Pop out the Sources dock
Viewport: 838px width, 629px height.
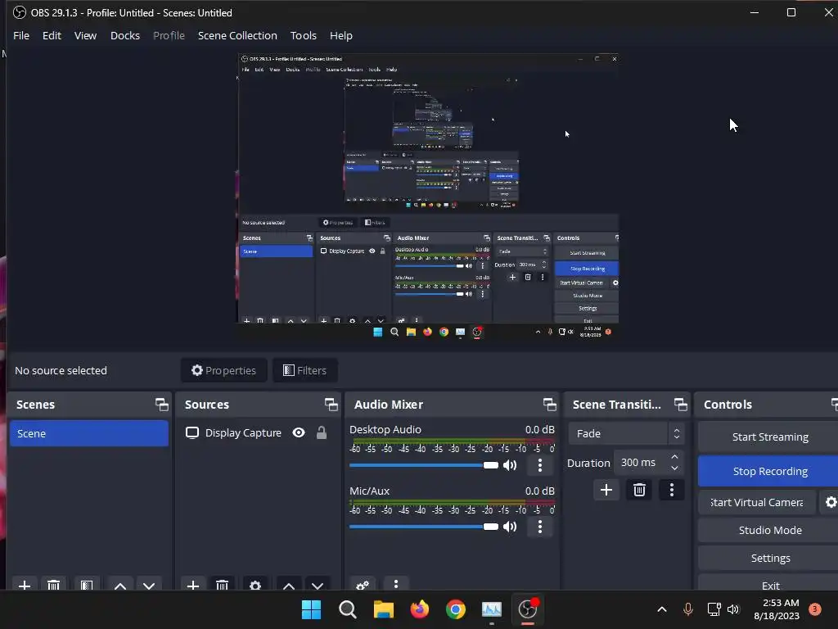click(331, 405)
